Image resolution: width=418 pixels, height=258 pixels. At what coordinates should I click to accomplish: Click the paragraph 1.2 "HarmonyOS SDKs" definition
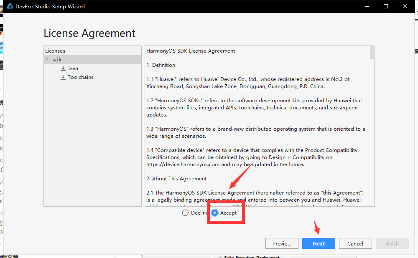[x=254, y=108]
